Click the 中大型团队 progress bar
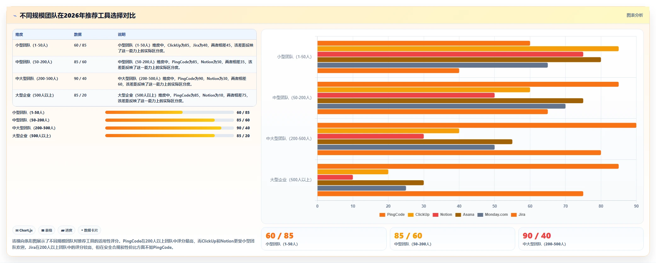Screen dimensions: 656x263 [169, 128]
